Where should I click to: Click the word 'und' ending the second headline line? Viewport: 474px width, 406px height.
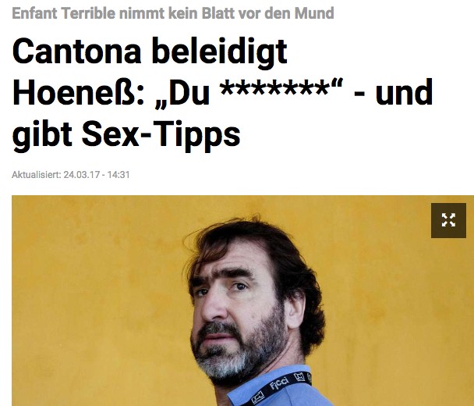[404, 93]
